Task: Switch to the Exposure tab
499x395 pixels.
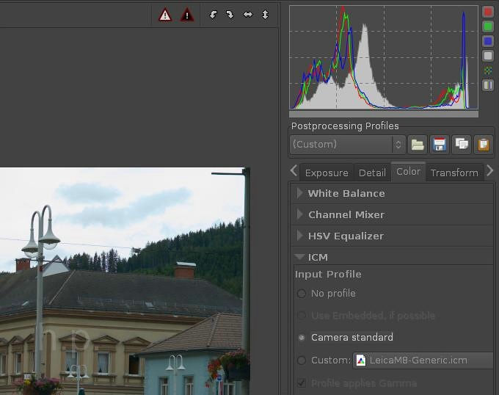Action: (326, 173)
